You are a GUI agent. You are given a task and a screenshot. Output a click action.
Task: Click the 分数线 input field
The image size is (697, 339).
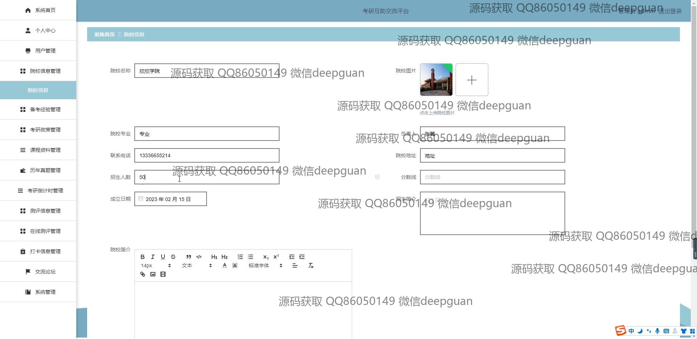click(492, 177)
